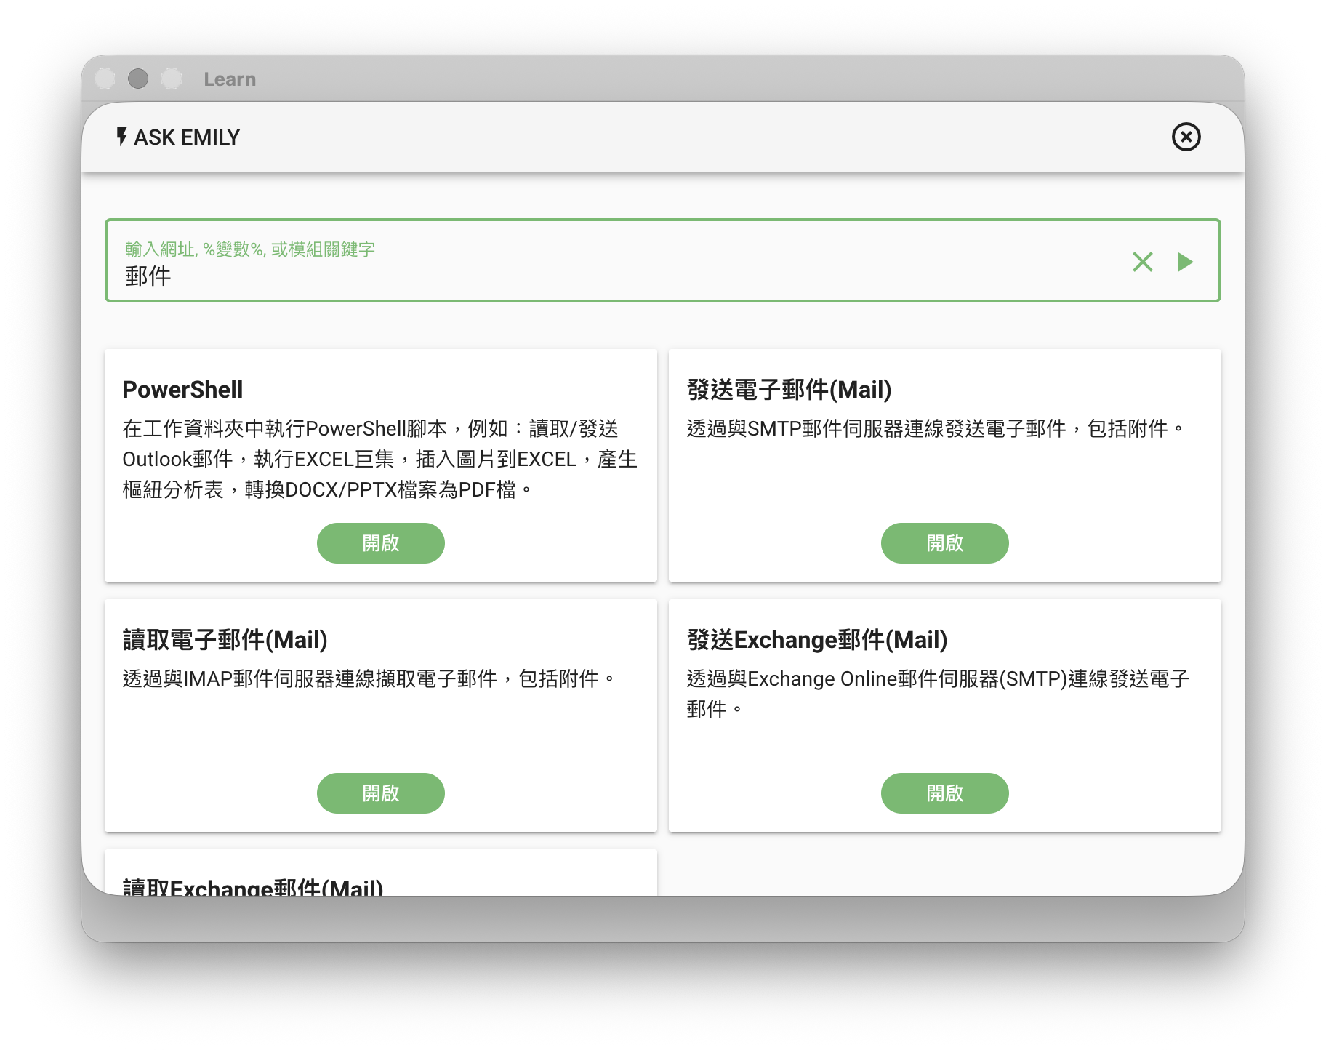Select the 發送電子郵件(Mail) card heading

[789, 390]
